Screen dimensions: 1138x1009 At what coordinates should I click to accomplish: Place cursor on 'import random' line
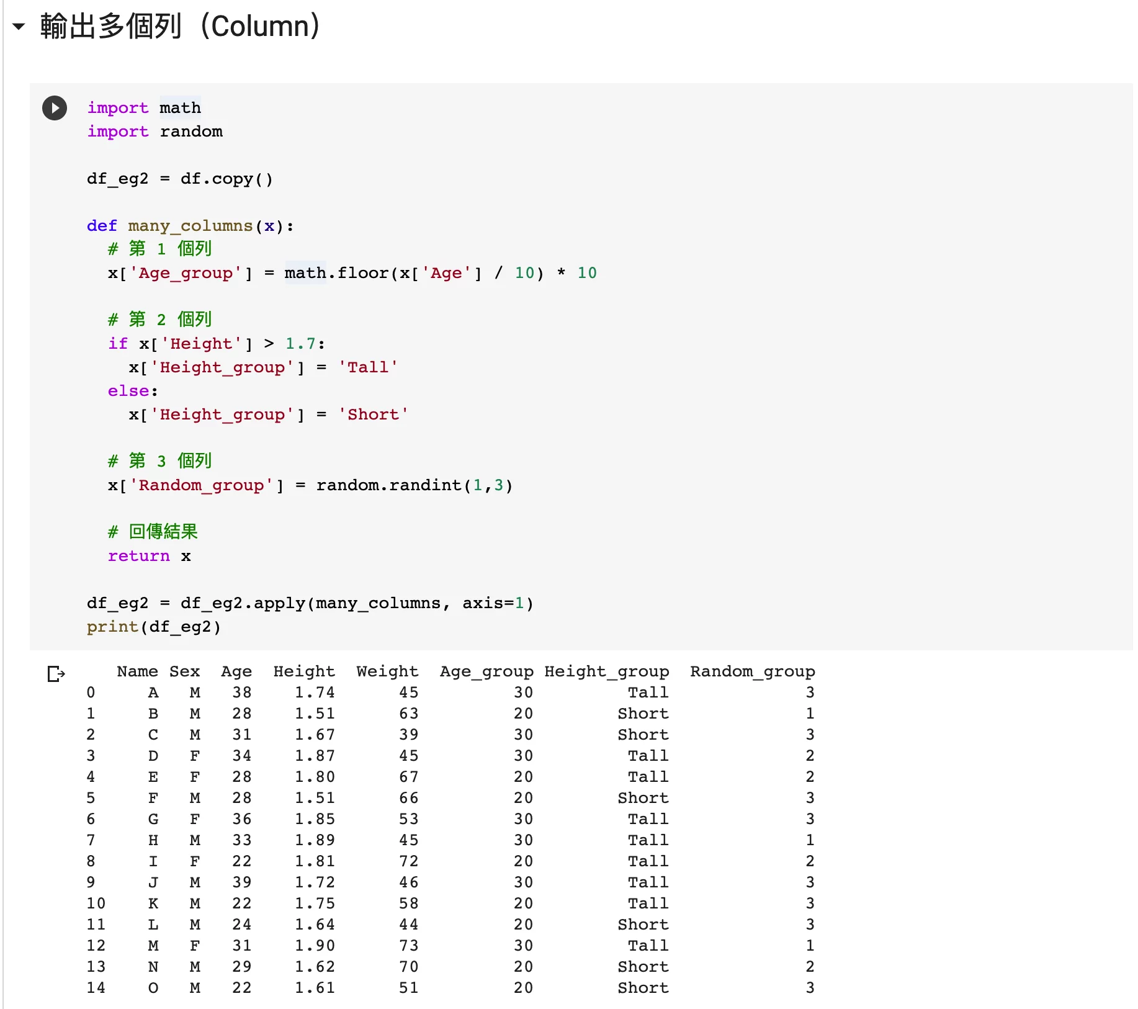coord(155,132)
